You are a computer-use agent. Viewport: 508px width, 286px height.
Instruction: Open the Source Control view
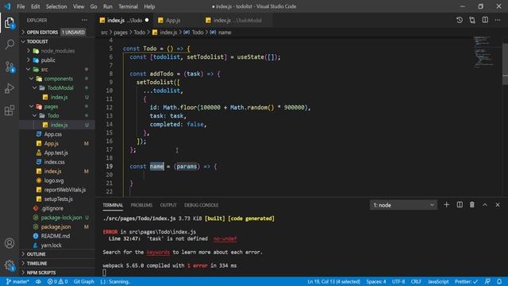(10, 67)
